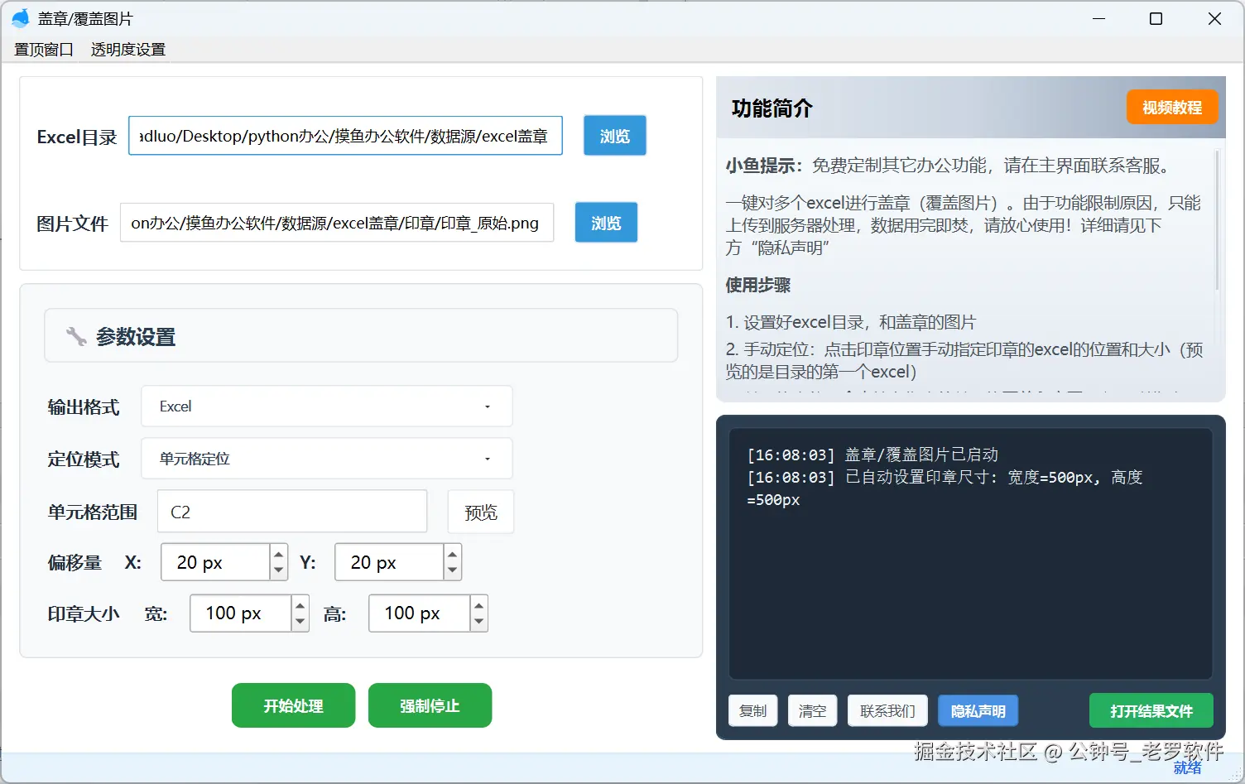
Task: Click the wrench icon beside 参数设置
Action: (76, 336)
